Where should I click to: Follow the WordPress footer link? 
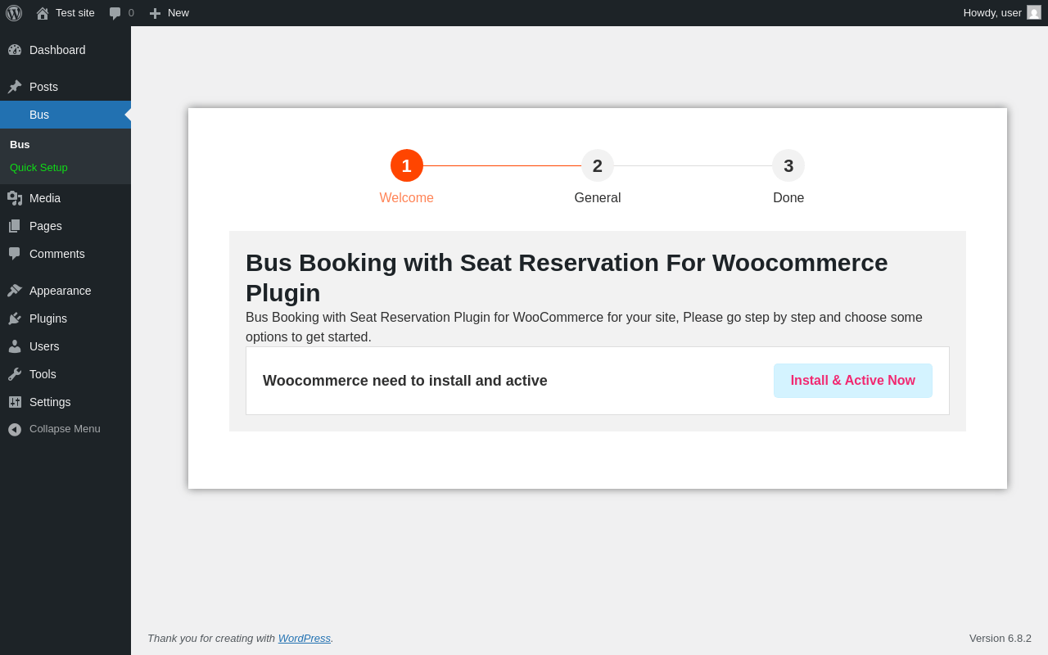pos(305,638)
